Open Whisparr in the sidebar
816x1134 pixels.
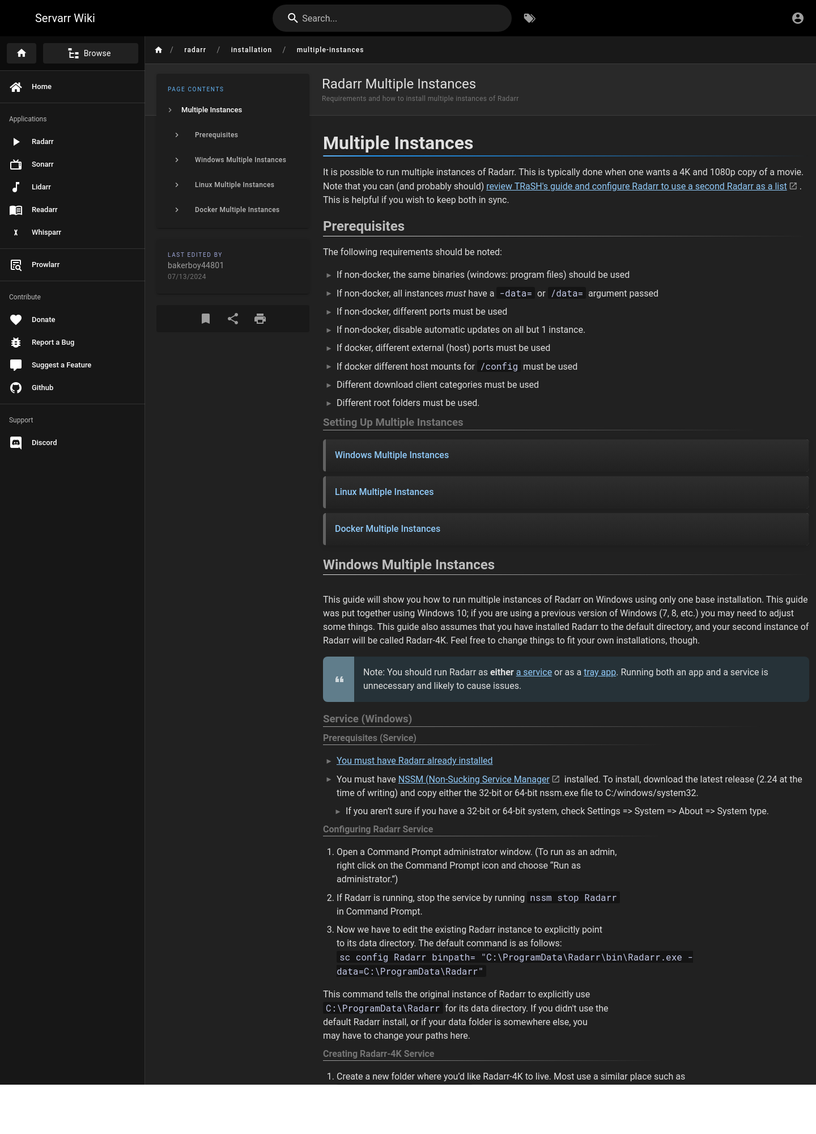(72, 232)
